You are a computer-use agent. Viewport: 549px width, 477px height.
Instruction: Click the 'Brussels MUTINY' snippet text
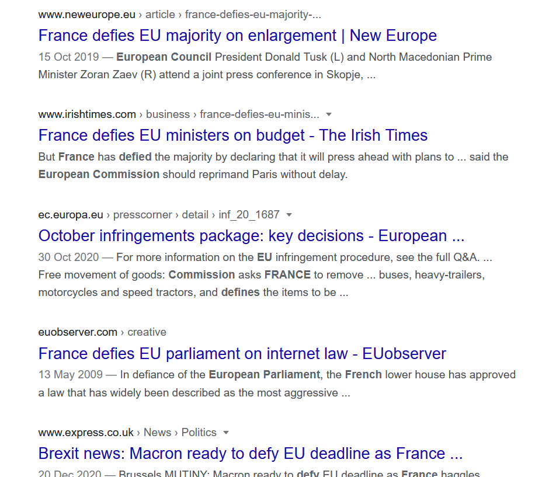[164, 473]
